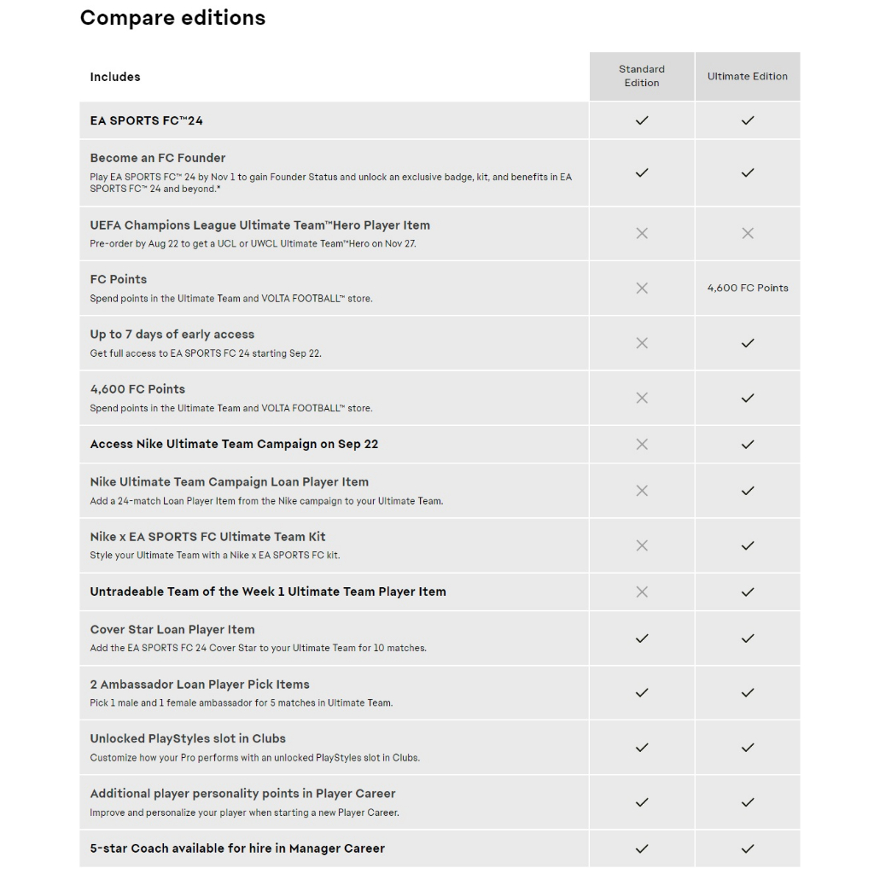
Task: Click Standard checkmark for 5-star Coach row
Action: tap(642, 848)
